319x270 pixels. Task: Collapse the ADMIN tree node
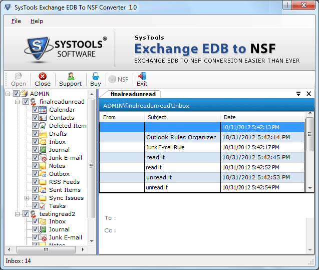(8, 94)
